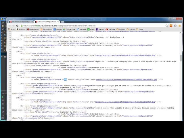This screenshot has width=184, height=138.
Task: Open the Run tool window label in PyCharm
Action: coord(3,93)
